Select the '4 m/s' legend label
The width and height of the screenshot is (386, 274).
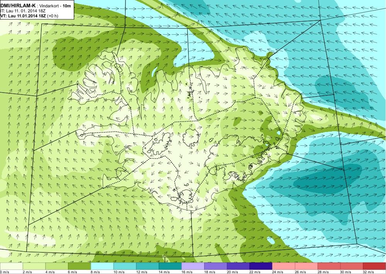(x=50, y=272)
